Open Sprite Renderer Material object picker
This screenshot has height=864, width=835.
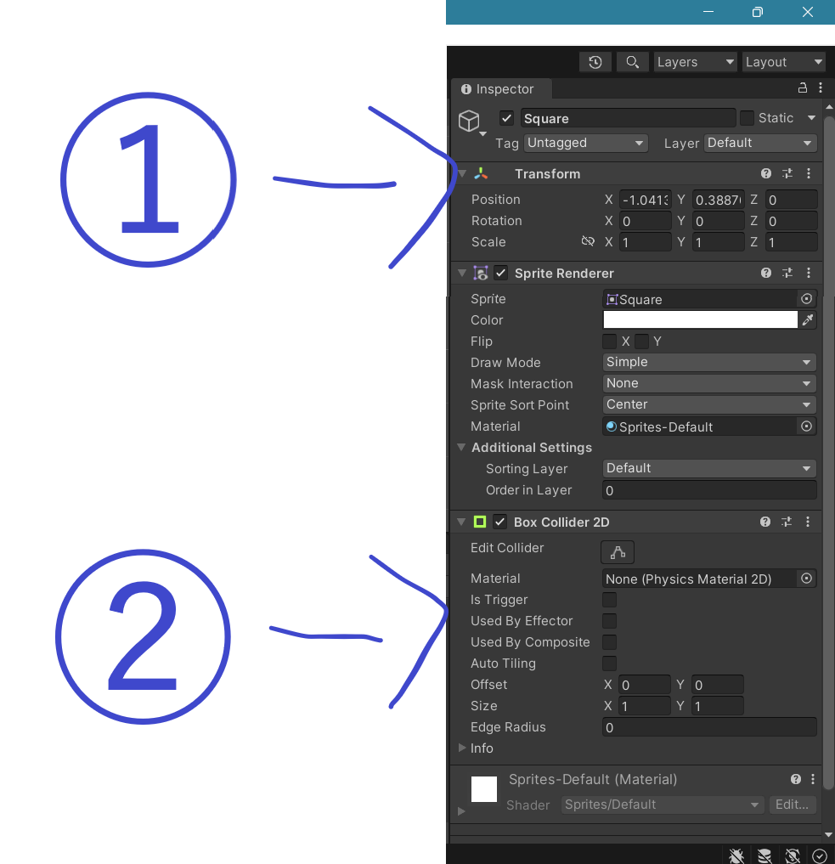click(806, 426)
